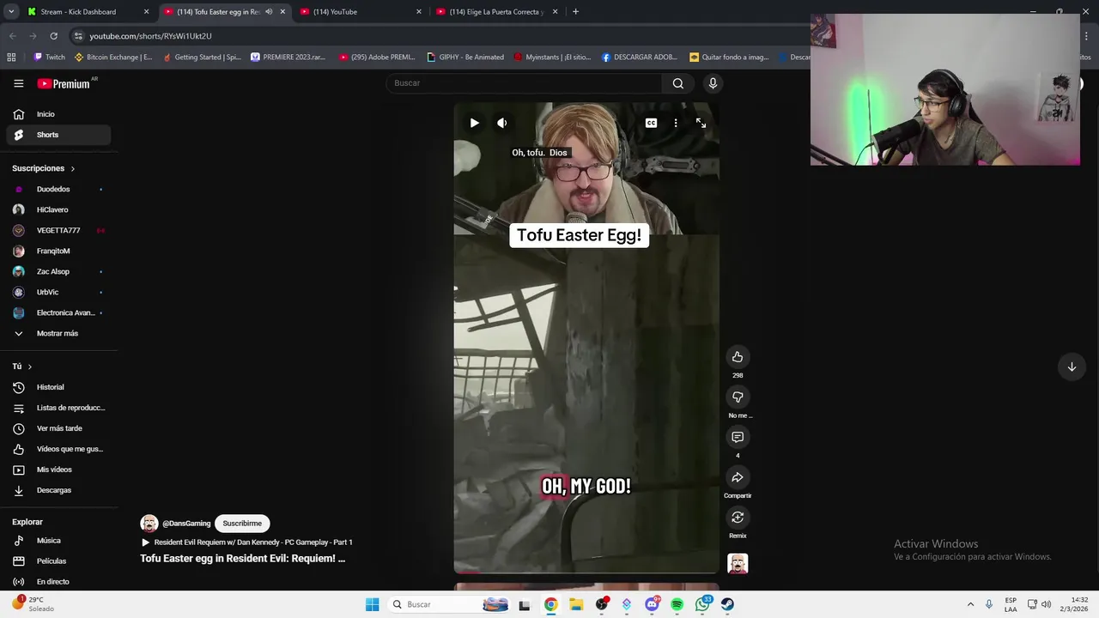
Task: Remix this Short
Action: (x=738, y=518)
